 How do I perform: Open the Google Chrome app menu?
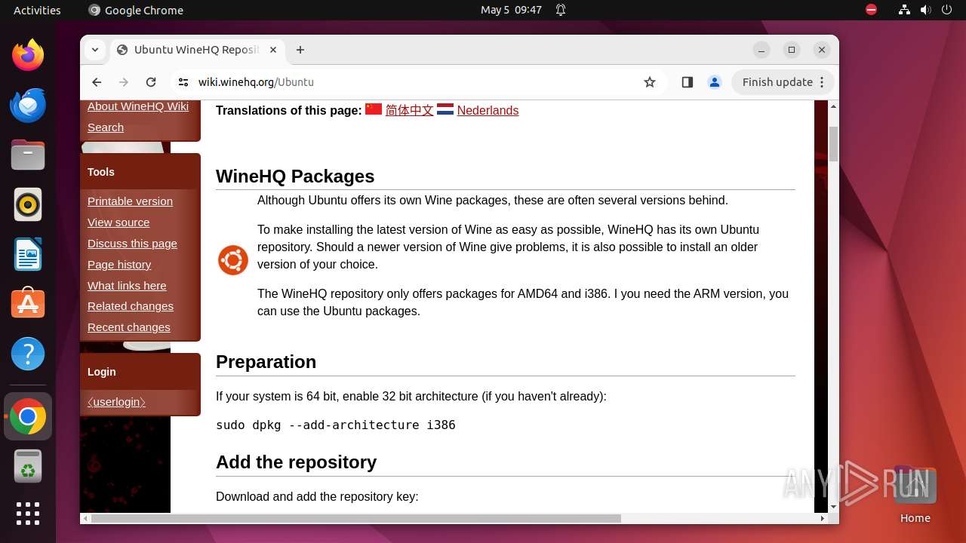[x=136, y=10]
